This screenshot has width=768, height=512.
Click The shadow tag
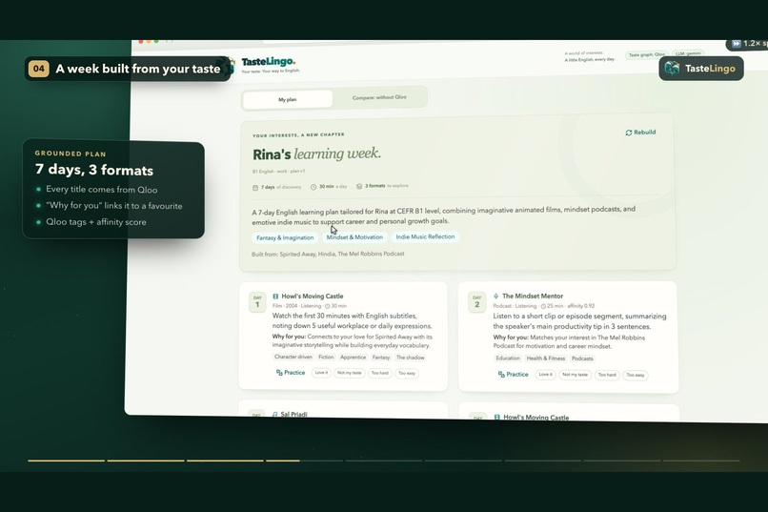(411, 358)
